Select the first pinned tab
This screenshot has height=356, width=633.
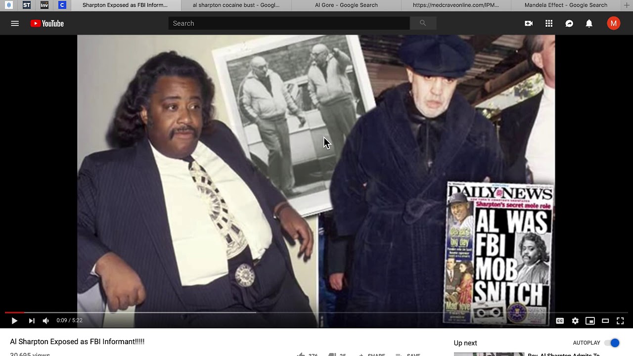(9, 5)
